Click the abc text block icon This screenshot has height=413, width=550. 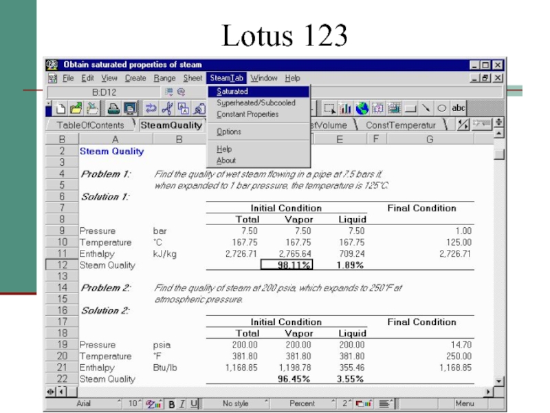coord(459,108)
